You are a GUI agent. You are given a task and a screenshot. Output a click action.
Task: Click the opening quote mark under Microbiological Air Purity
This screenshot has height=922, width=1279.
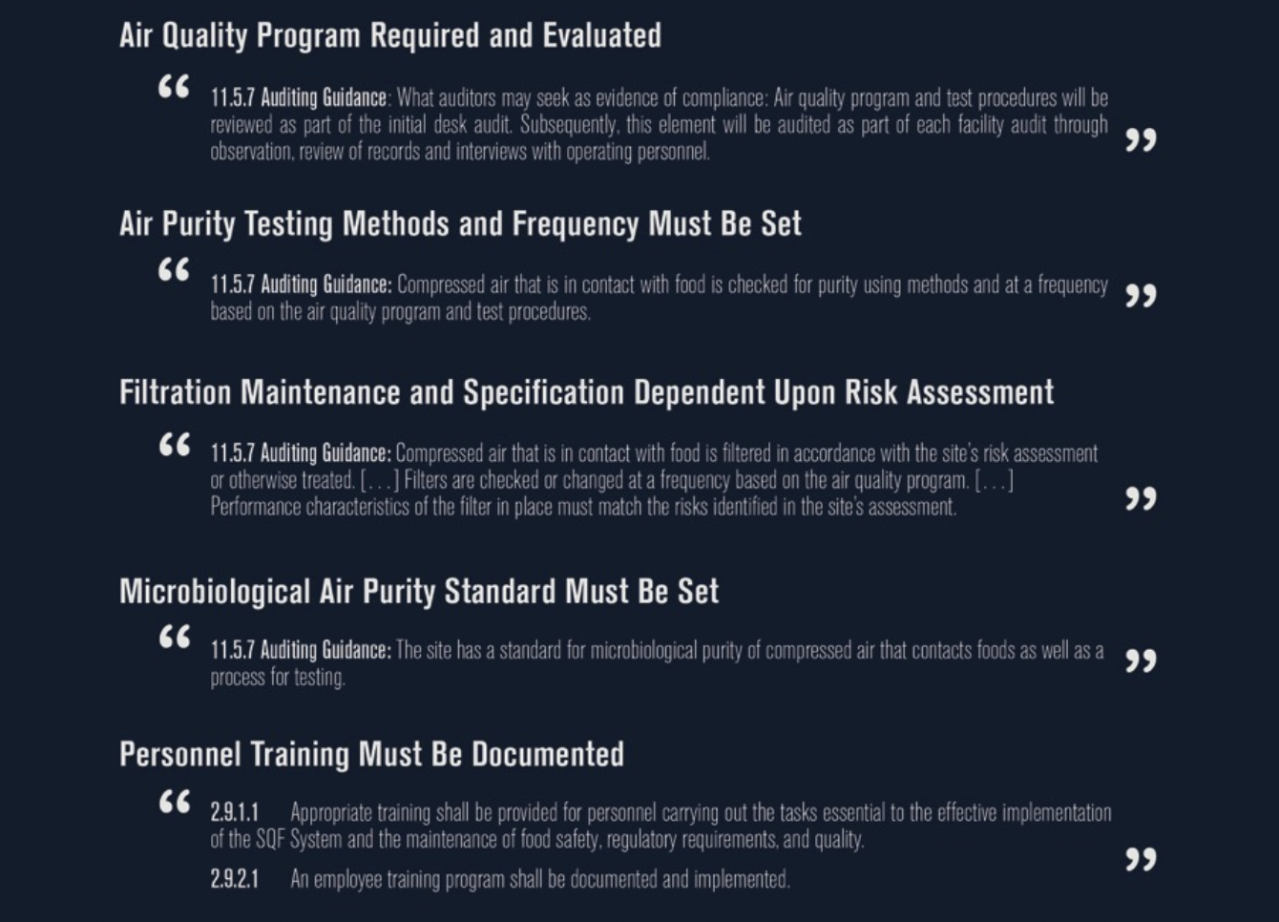(174, 637)
